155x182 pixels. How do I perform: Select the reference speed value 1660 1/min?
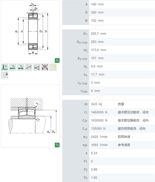99,145
